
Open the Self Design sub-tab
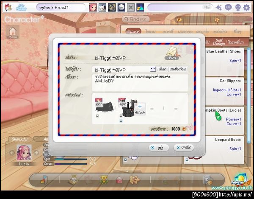(x=219, y=42)
